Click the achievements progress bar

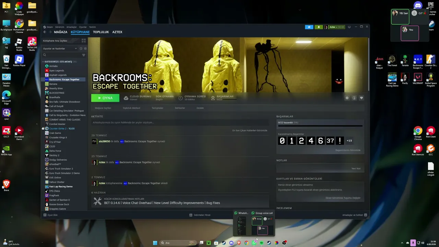[x=320, y=126]
